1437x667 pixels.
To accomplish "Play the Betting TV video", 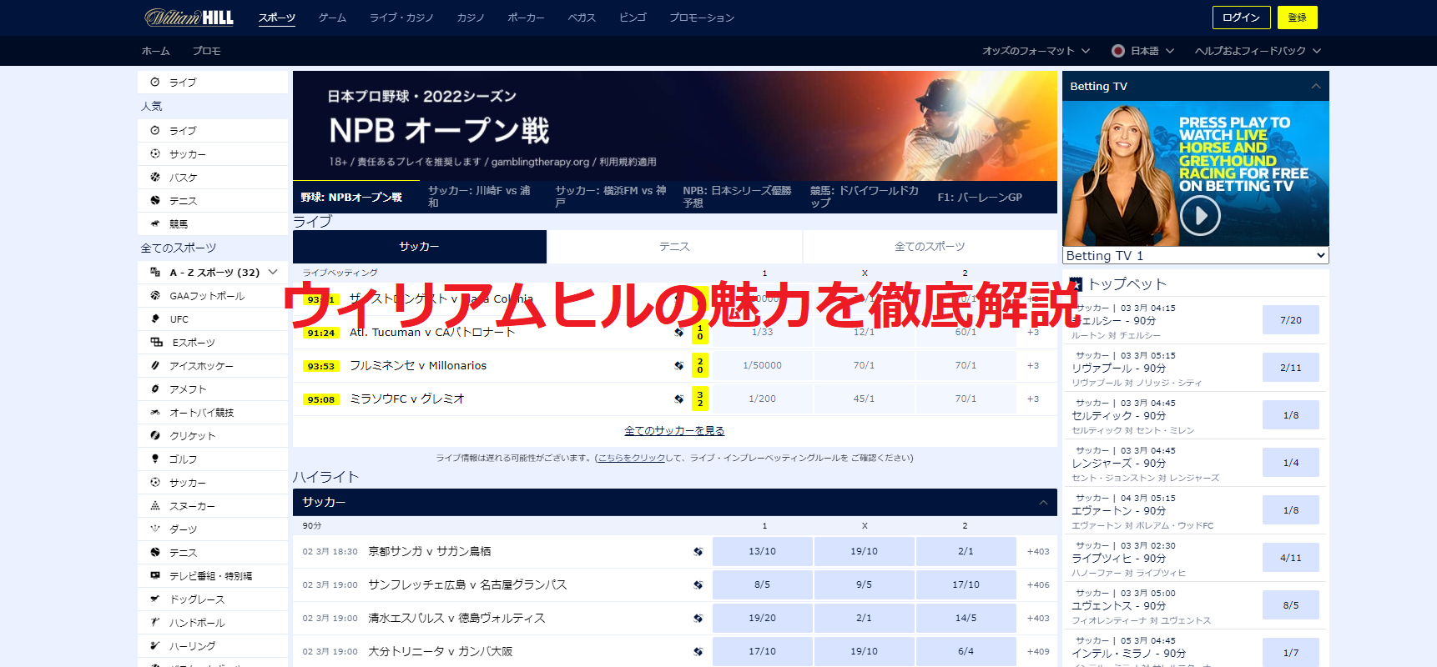I will (1200, 216).
